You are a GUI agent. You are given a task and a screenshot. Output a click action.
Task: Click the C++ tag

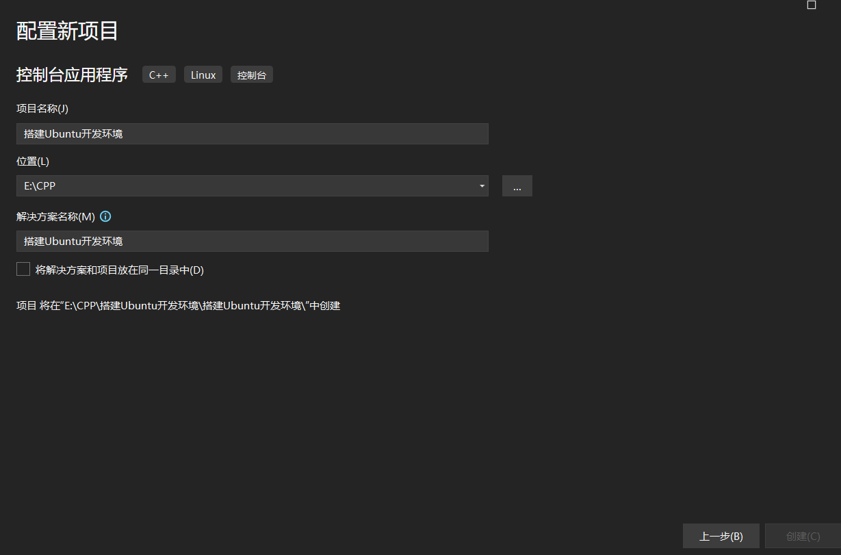click(x=159, y=75)
